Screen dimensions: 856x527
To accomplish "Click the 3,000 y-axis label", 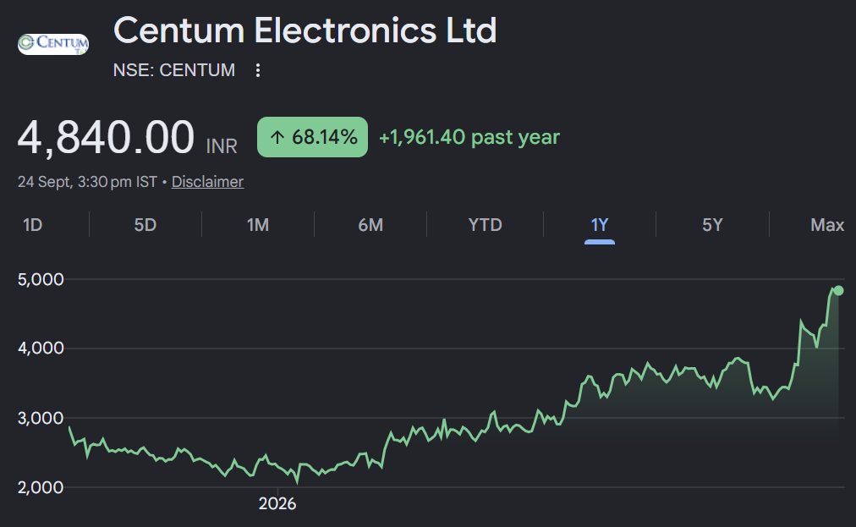I will (x=41, y=419).
